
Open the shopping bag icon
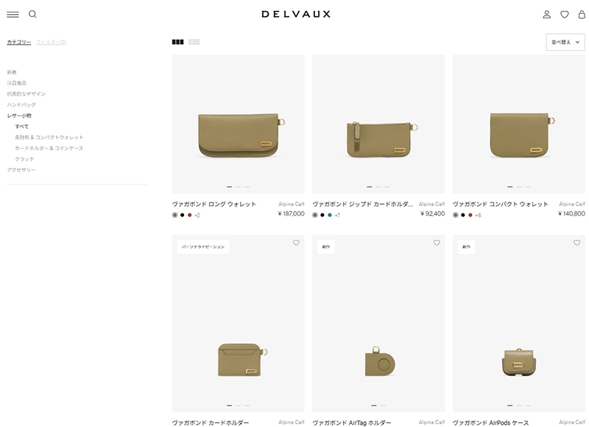pyautogui.click(x=582, y=14)
